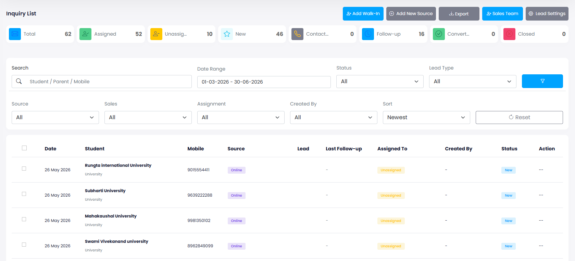
Task: Open Lead Settings
Action: pyautogui.click(x=547, y=14)
